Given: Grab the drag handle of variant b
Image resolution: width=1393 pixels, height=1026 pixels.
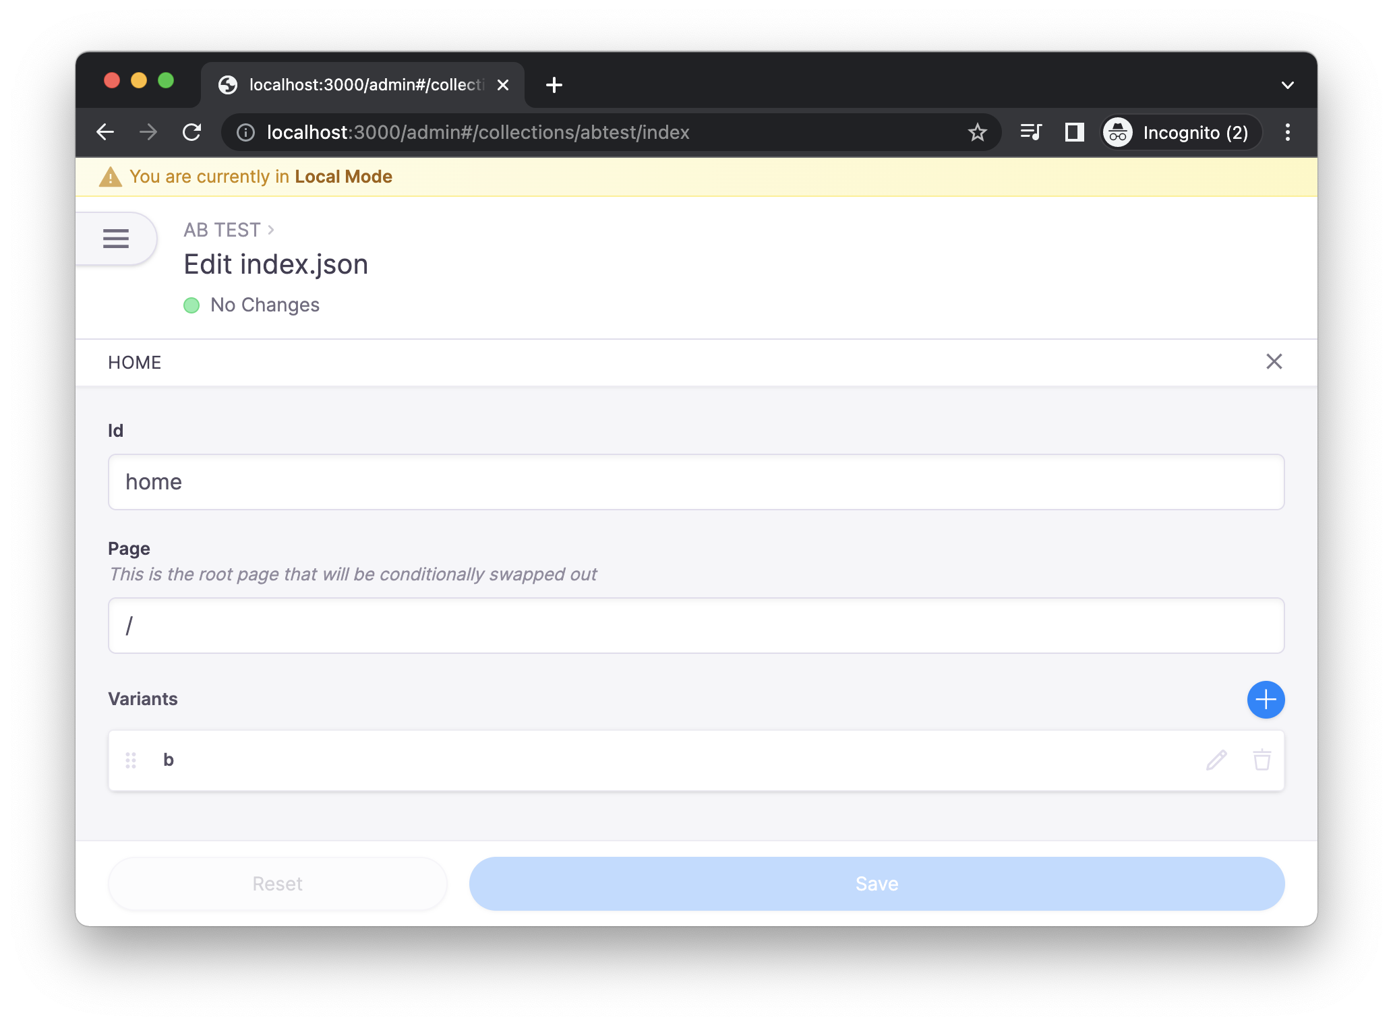Looking at the screenshot, I should coord(131,760).
